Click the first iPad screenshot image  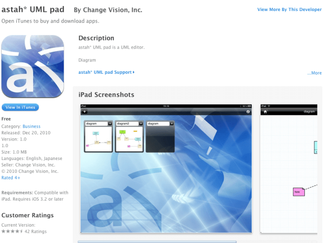(x=166, y=186)
